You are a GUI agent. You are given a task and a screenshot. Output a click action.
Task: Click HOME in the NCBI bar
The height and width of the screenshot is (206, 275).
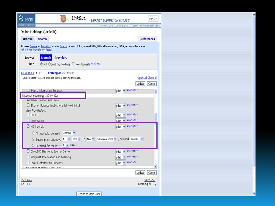coord(22,25)
